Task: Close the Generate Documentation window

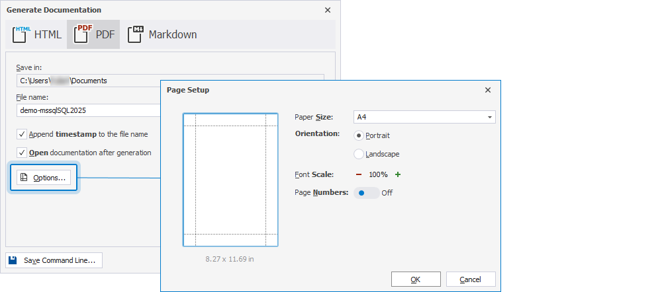Action: [328, 10]
